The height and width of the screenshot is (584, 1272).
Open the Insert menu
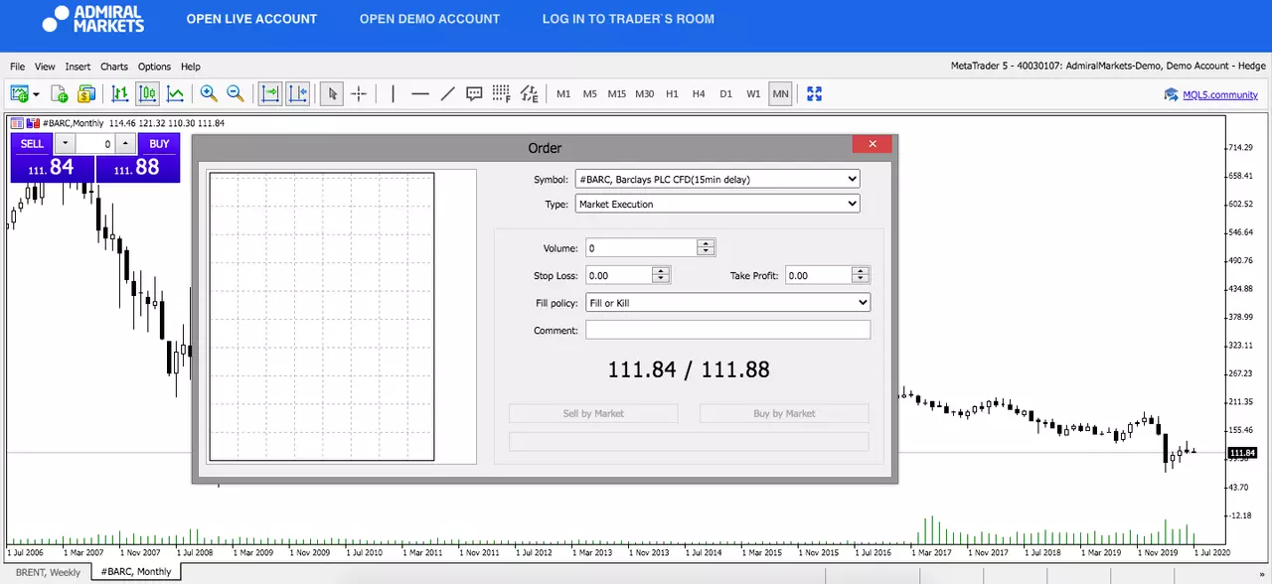pyautogui.click(x=78, y=67)
